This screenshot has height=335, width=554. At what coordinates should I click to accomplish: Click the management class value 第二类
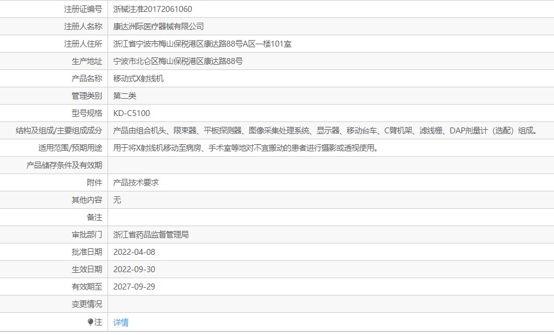coord(125,96)
